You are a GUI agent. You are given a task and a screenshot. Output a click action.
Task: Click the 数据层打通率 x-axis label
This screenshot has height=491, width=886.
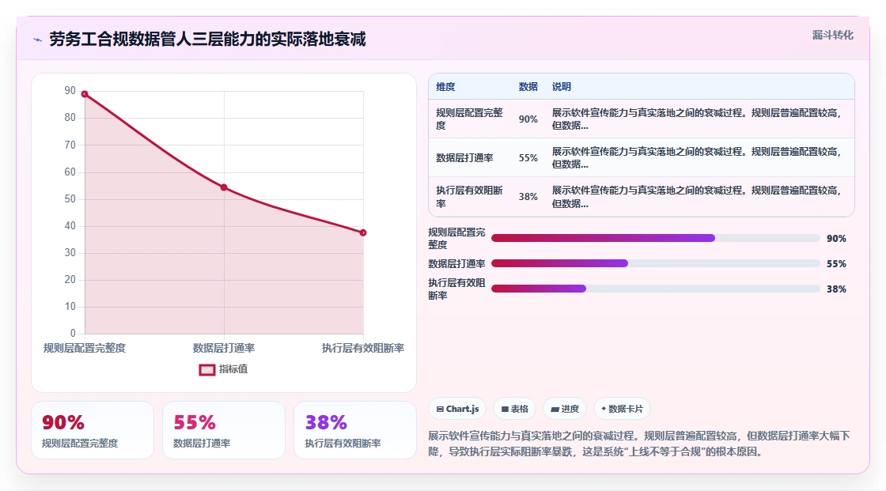click(x=224, y=348)
